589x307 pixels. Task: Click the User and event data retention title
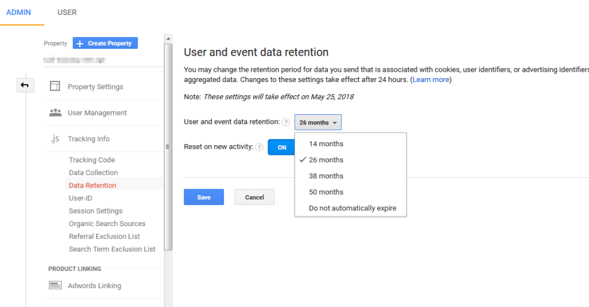(x=256, y=52)
